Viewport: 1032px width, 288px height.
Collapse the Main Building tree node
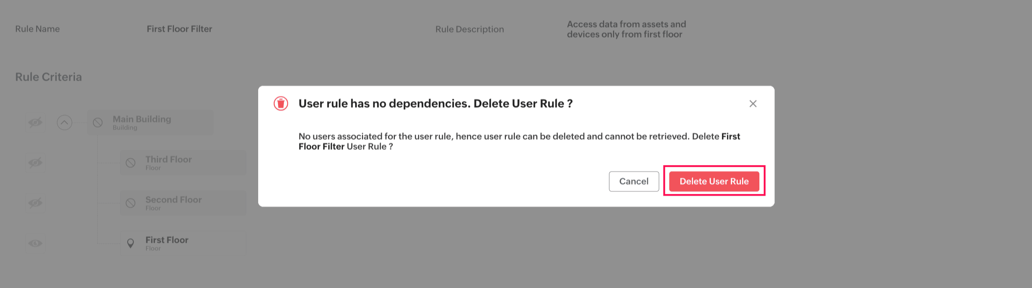coord(65,123)
